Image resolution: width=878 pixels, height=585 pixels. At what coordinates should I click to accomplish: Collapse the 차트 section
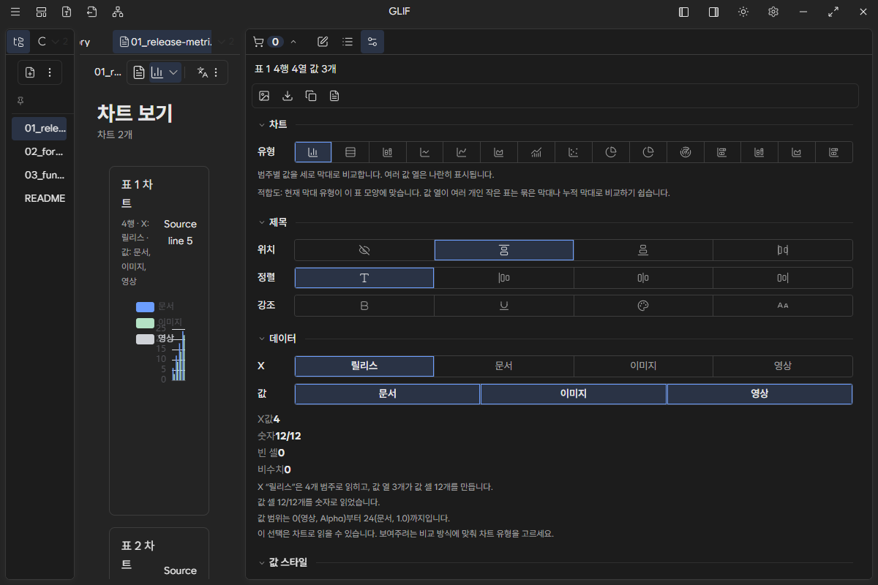pos(272,124)
